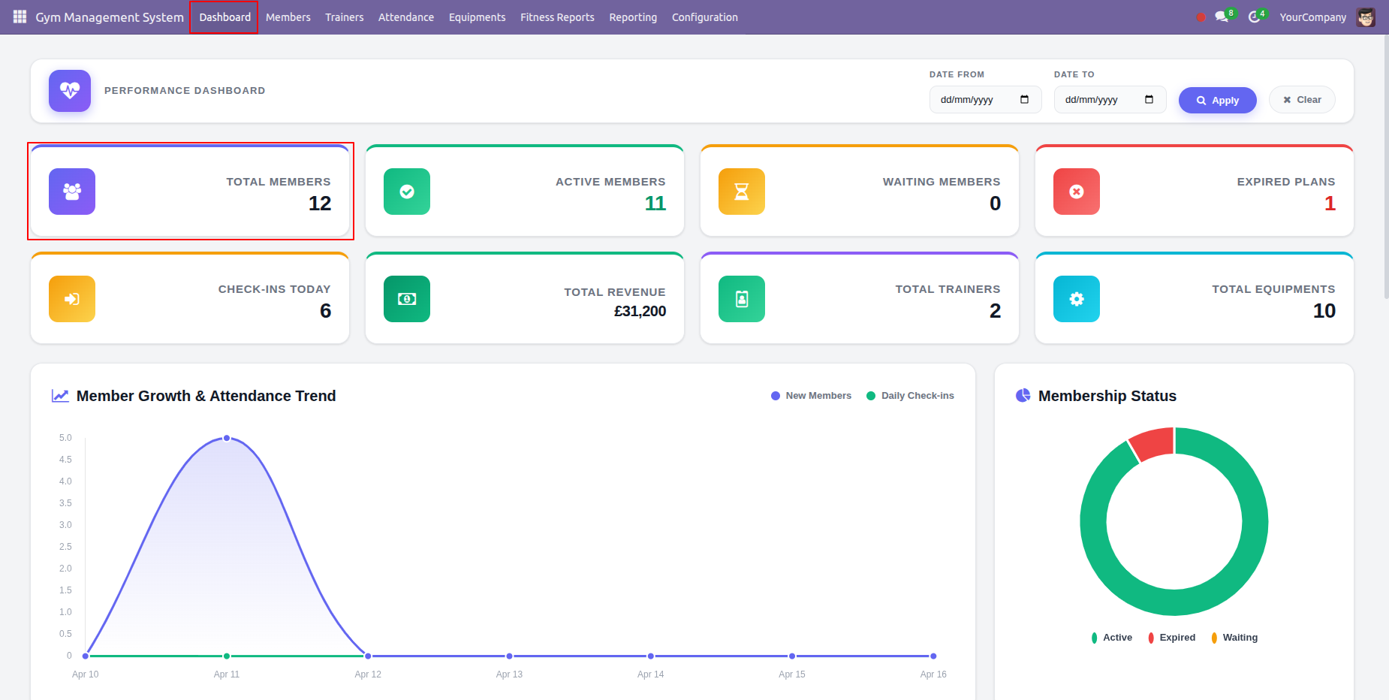Image resolution: width=1389 pixels, height=700 pixels.
Task: Open the Date To calendar picker
Action: click(x=1149, y=100)
